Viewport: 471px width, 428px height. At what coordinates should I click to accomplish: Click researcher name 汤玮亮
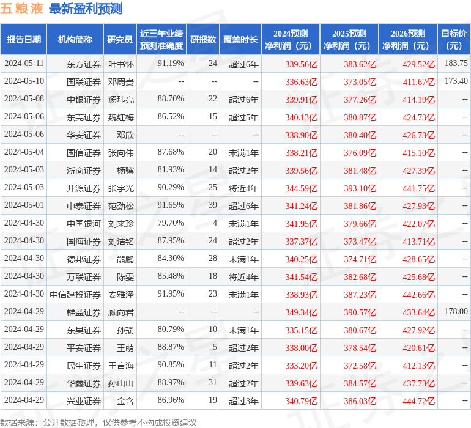click(121, 100)
